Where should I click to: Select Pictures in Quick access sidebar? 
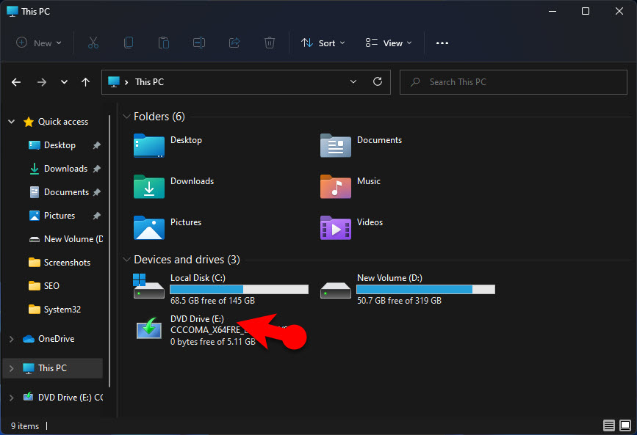point(60,216)
